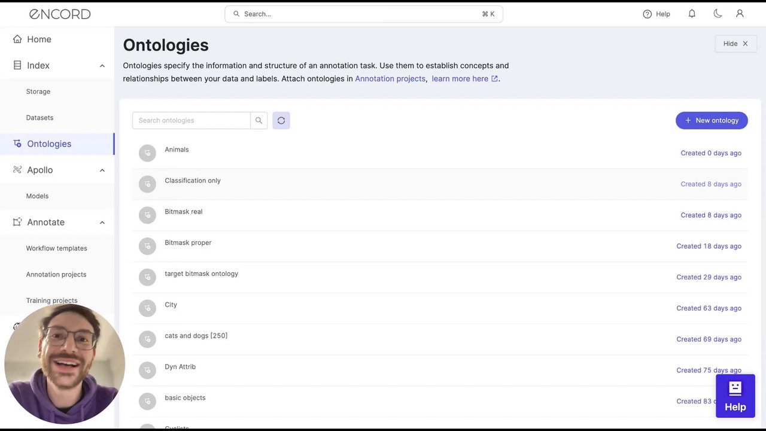Go to Home in sidebar
The width and height of the screenshot is (766, 431).
(39, 40)
